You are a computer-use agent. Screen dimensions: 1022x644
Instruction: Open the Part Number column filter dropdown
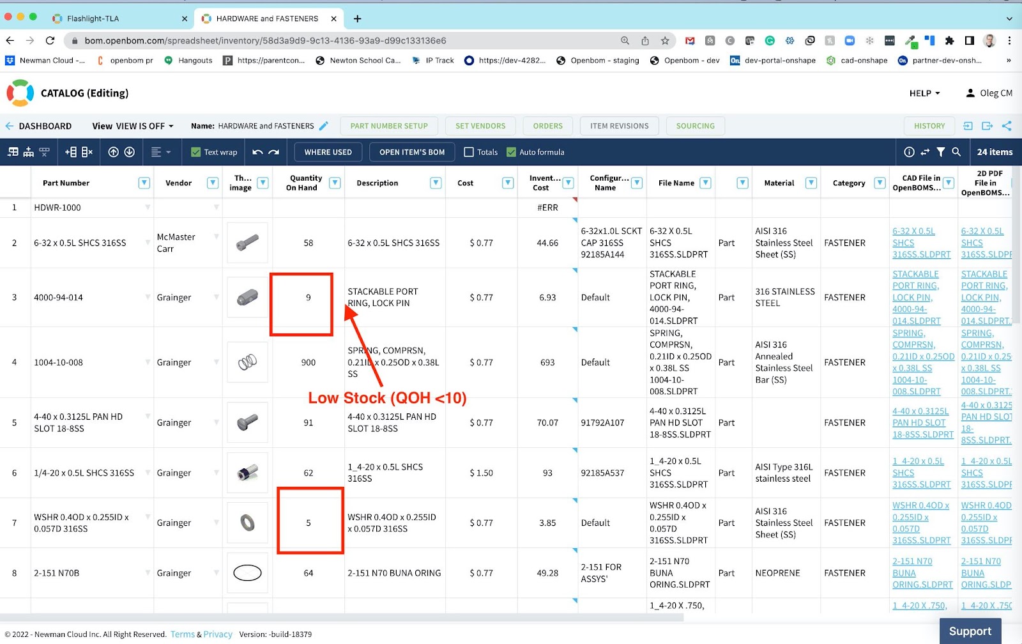144,183
